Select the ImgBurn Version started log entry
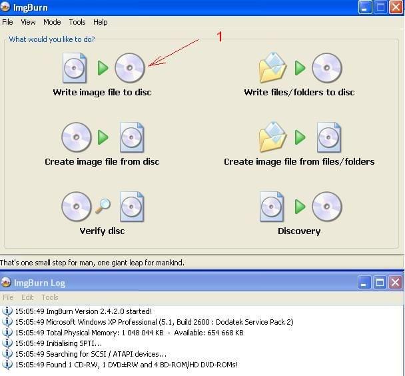This screenshot has width=405, height=376. (x=83, y=311)
